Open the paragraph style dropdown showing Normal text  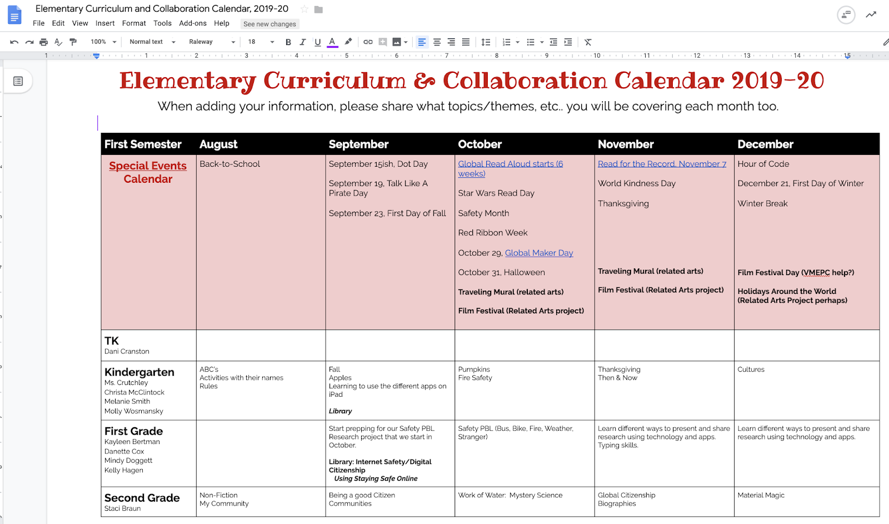(150, 42)
